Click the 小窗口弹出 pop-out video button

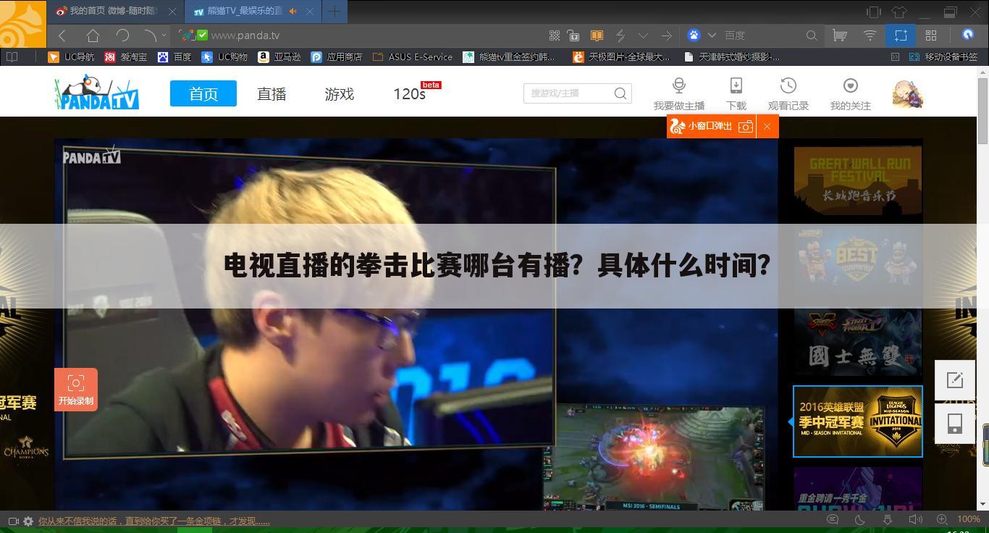702,126
